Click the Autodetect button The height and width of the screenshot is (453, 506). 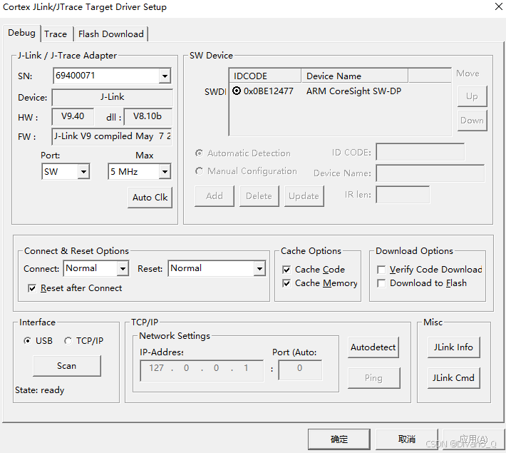[373, 347]
